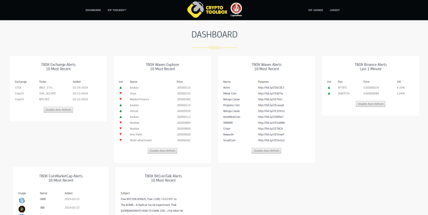Open the Pywaves link for Rewards
The height and width of the screenshot is (215, 428).
[271, 134]
